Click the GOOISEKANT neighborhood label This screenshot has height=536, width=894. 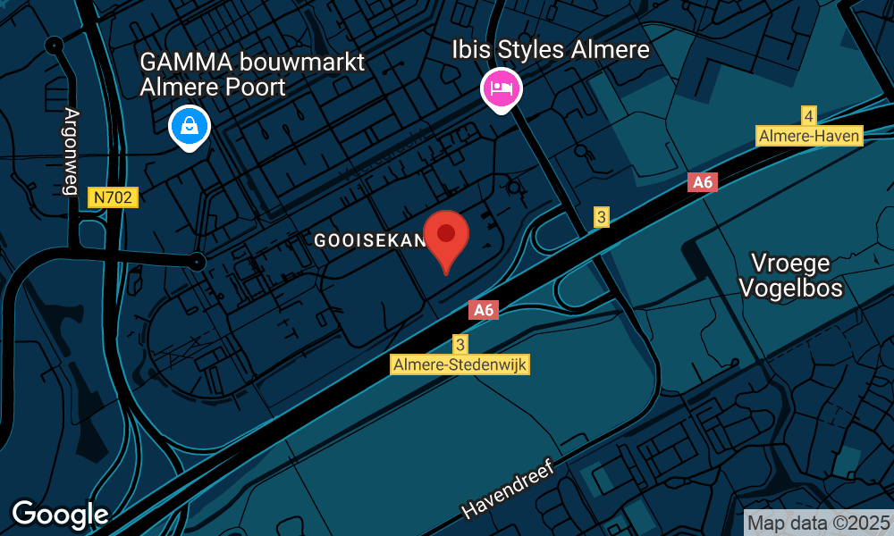click(370, 240)
